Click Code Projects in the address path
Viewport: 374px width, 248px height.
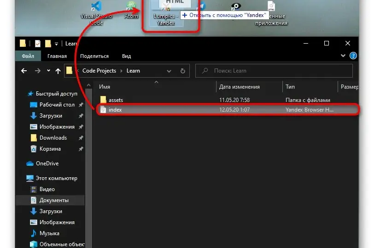[99, 71]
